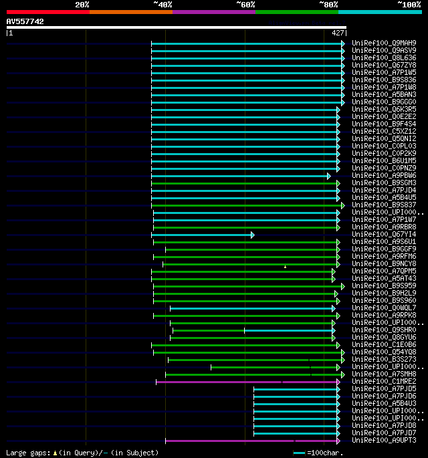The width and height of the screenshot is (428, 458).
Task: Choose the UniRef100_A9PBW6 label
Action: click(x=384, y=175)
